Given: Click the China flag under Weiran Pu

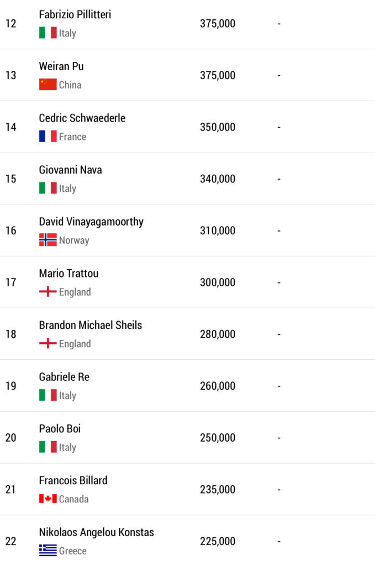Looking at the screenshot, I should click(48, 85).
